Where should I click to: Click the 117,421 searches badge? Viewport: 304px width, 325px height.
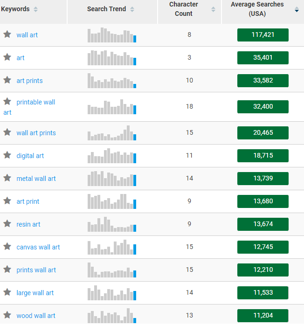[x=263, y=35]
